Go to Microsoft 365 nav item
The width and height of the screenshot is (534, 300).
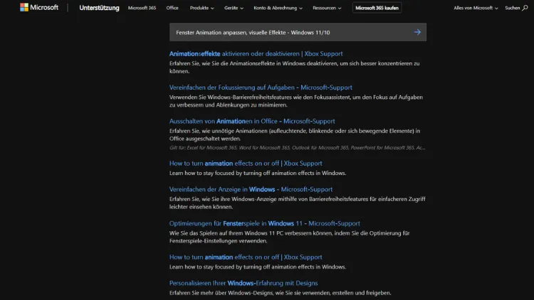[142, 8]
